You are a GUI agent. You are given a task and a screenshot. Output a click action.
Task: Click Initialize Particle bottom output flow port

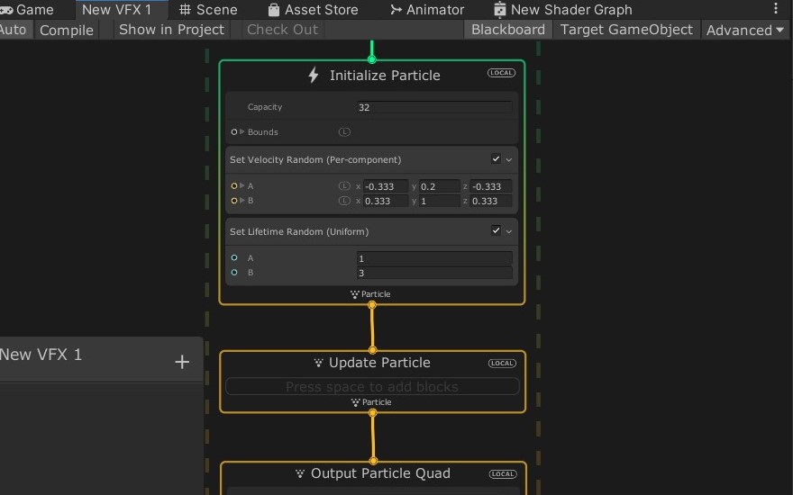pyautogui.click(x=372, y=305)
